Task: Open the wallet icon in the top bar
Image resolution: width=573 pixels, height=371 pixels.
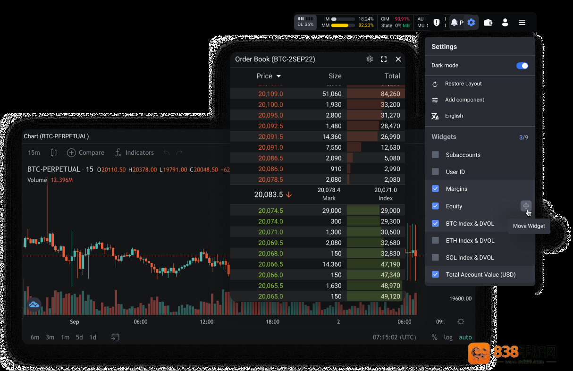Action: pos(488,22)
